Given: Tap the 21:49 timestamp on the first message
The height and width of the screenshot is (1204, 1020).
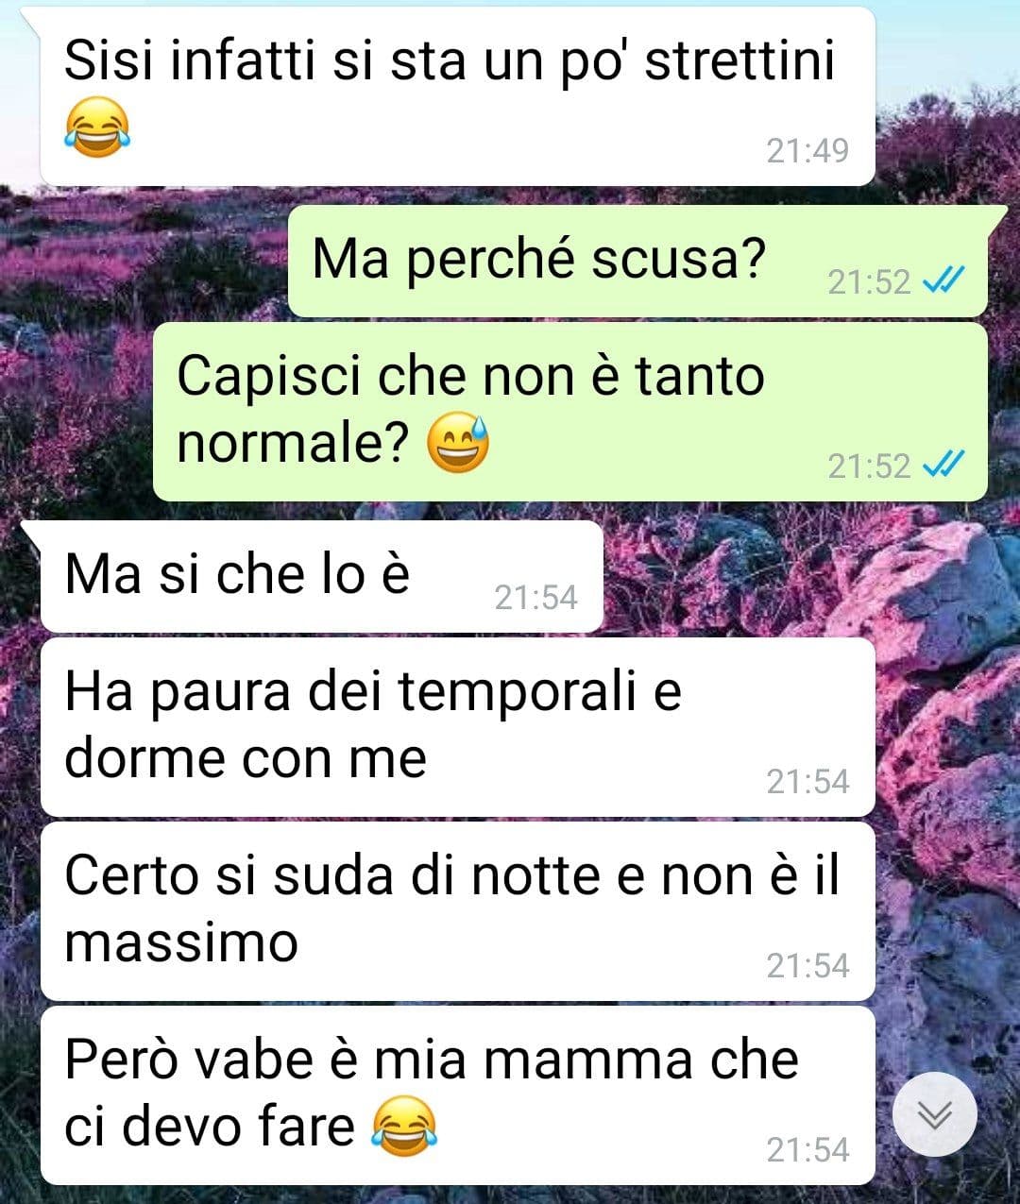Looking at the screenshot, I should coord(807,151).
